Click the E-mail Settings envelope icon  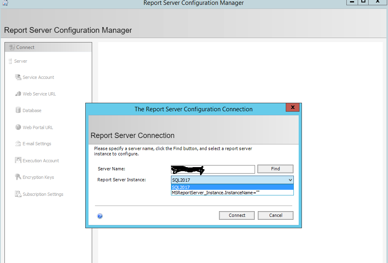coord(18,144)
